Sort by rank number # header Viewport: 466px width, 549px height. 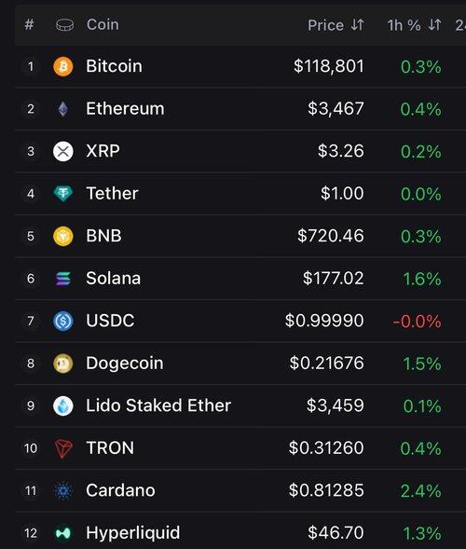click(30, 24)
